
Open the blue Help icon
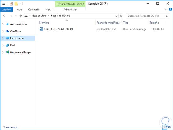[x=170, y=10]
